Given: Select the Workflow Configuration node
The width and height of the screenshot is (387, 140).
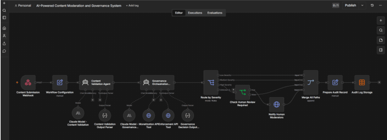Looking at the screenshot, I should pyautogui.click(x=60, y=82).
